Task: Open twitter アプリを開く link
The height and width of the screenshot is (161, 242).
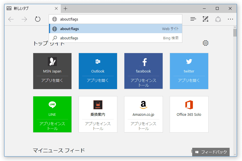Action: (189, 80)
